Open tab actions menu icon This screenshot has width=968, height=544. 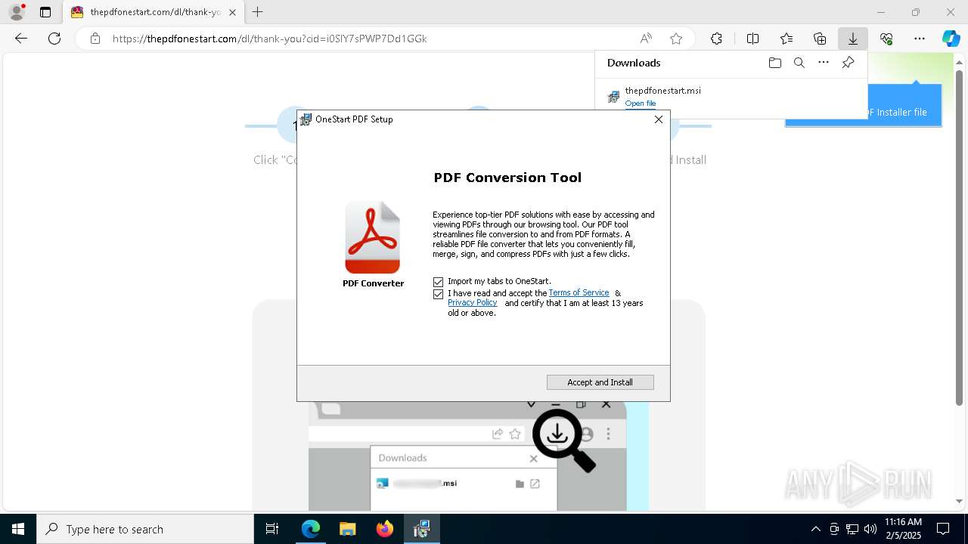click(45, 12)
